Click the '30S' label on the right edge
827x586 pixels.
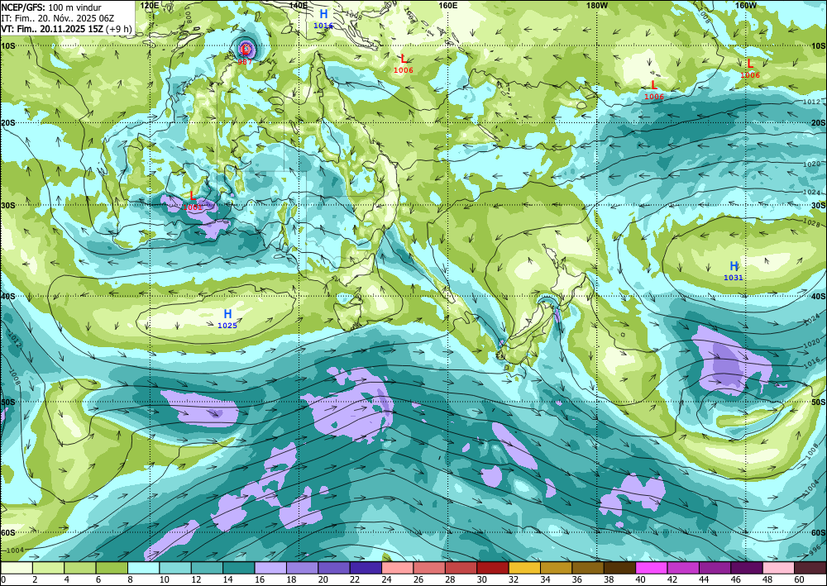click(x=819, y=206)
